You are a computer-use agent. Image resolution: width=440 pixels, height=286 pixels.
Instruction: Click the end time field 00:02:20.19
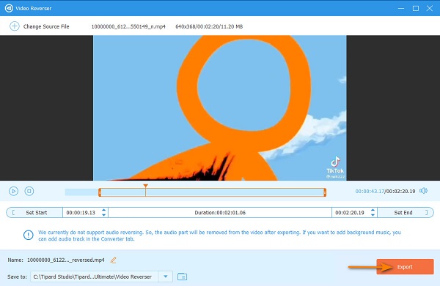(x=350, y=213)
